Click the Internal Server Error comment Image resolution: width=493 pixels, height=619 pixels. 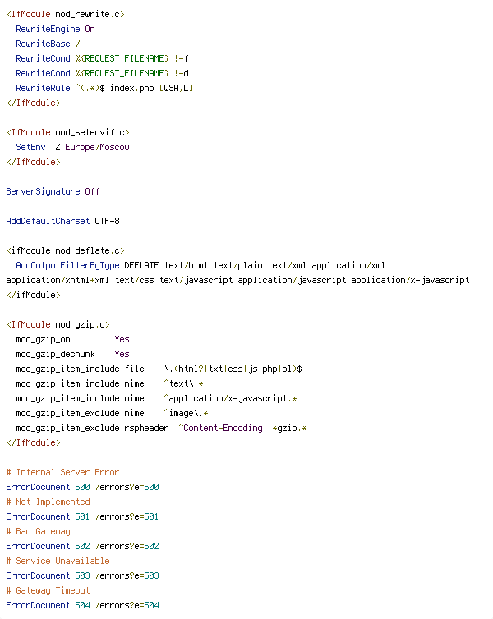pyautogui.click(x=62, y=472)
